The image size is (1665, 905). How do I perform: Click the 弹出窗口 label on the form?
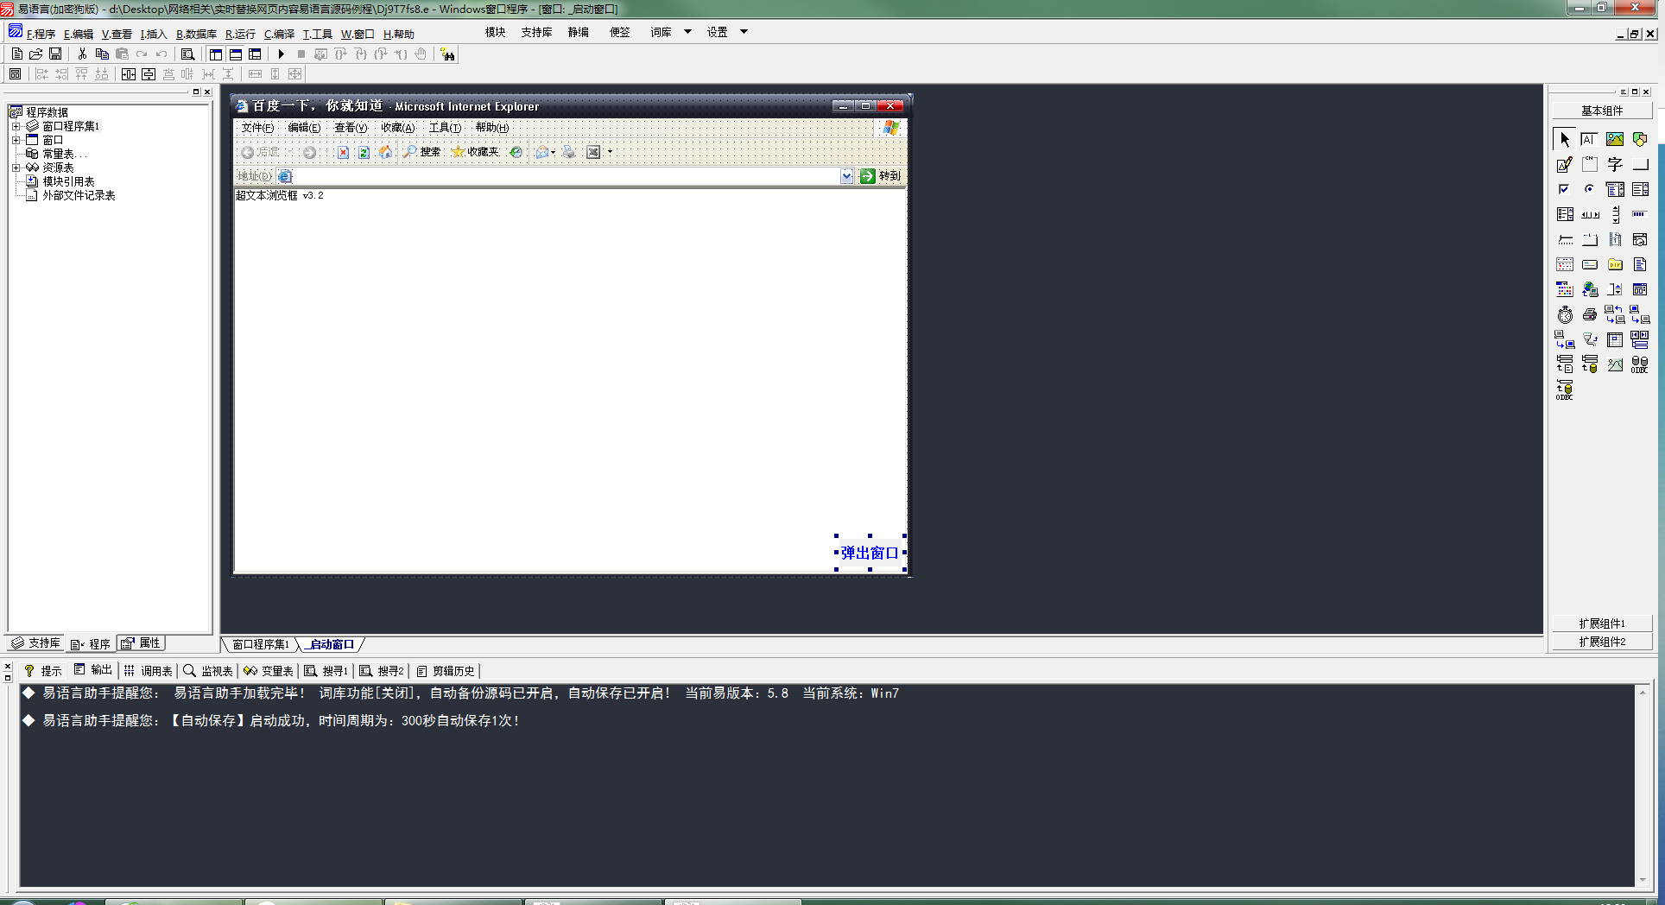870,553
